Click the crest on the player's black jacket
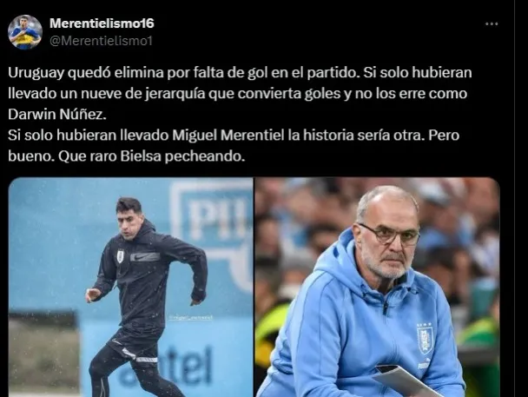Screen dimensions: 528x397 [x=120, y=256]
